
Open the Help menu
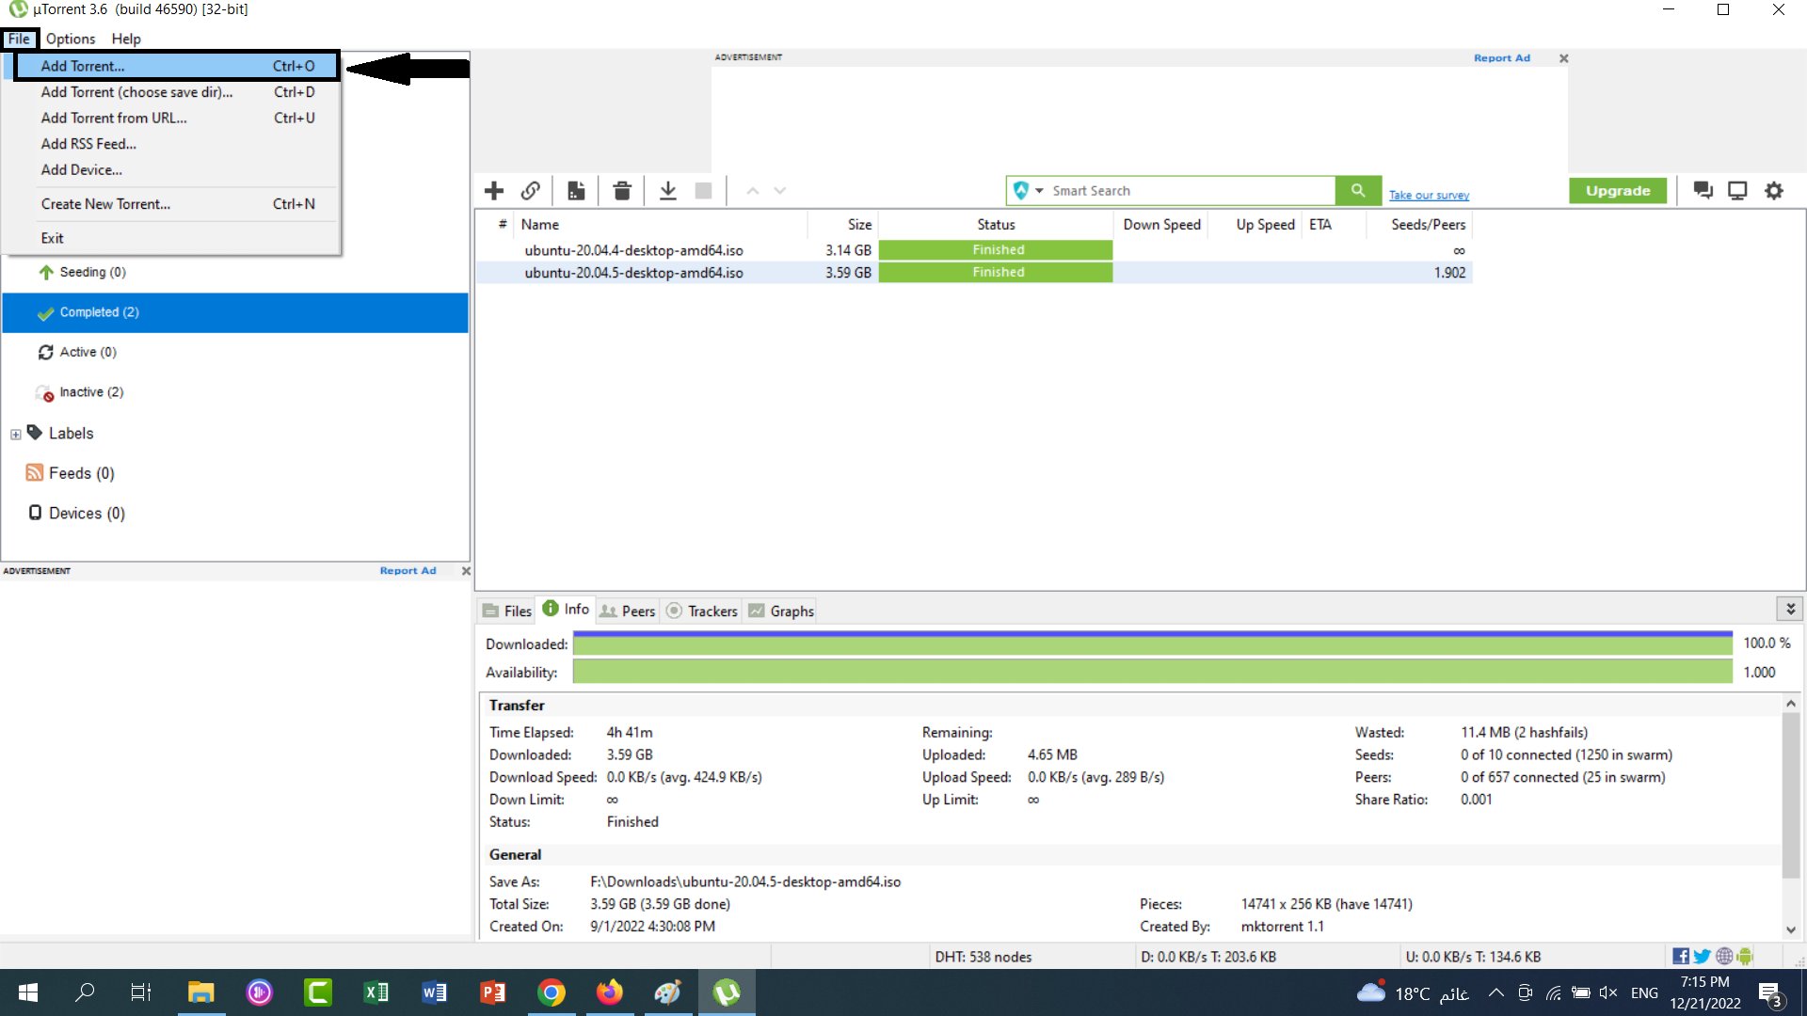pos(126,39)
